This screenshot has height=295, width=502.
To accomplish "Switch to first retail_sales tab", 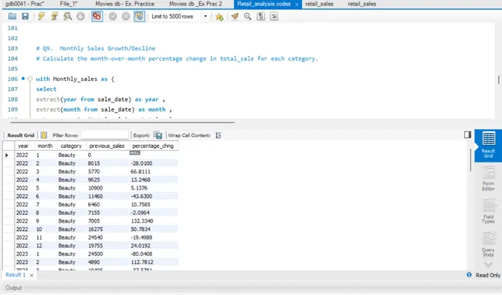I will click(319, 4).
